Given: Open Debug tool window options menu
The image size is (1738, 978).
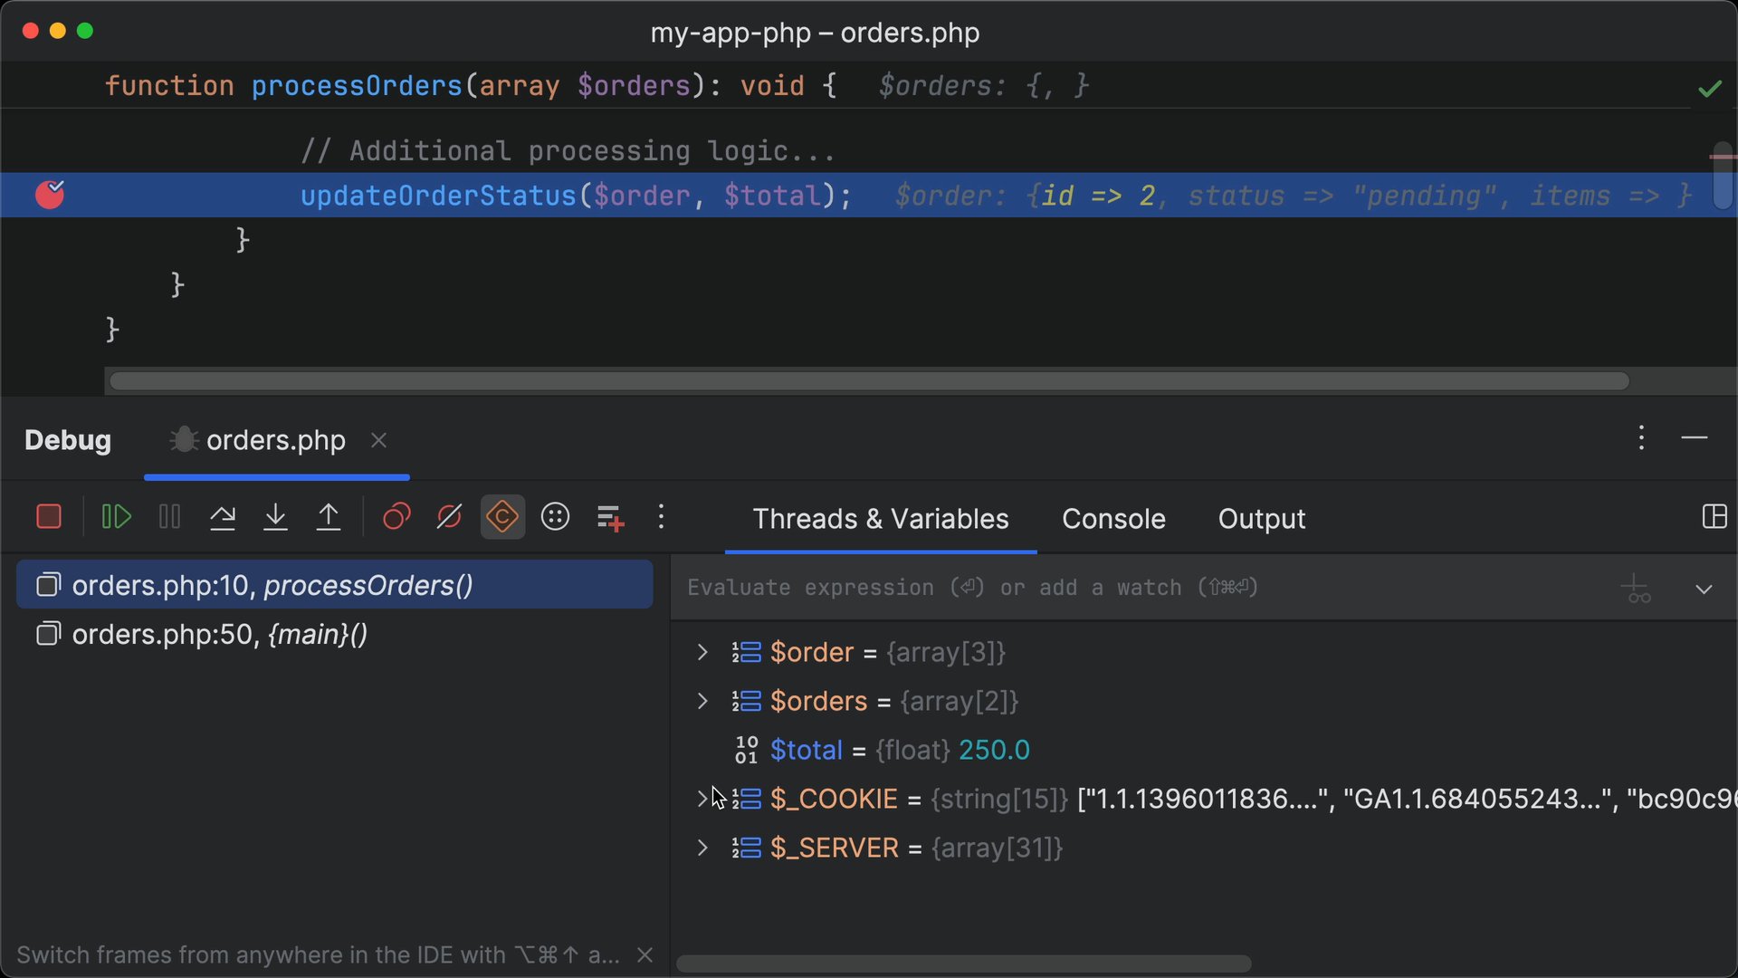Looking at the screenshot, I should click(x=1641, y=438).
